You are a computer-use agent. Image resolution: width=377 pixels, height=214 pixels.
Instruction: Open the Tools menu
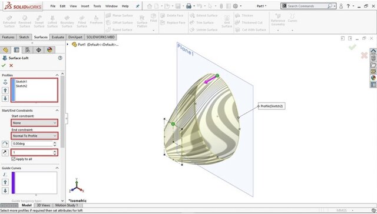[x=97, y=6]
